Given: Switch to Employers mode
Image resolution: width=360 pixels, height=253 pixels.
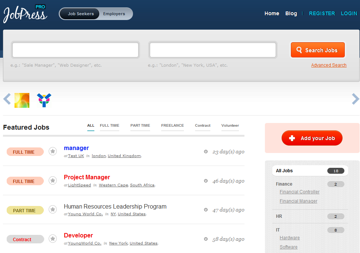Looking at the screenshot, I should 114,14.
